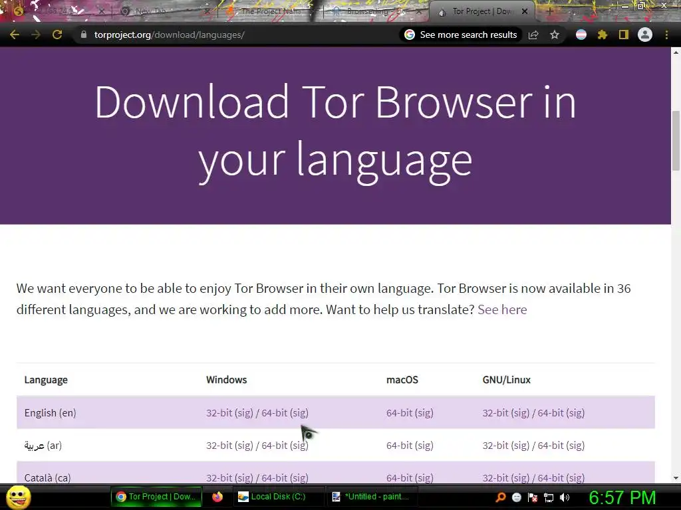681x510 pixels.
Task: Click the Windows column header
Action: coord(227,380)
